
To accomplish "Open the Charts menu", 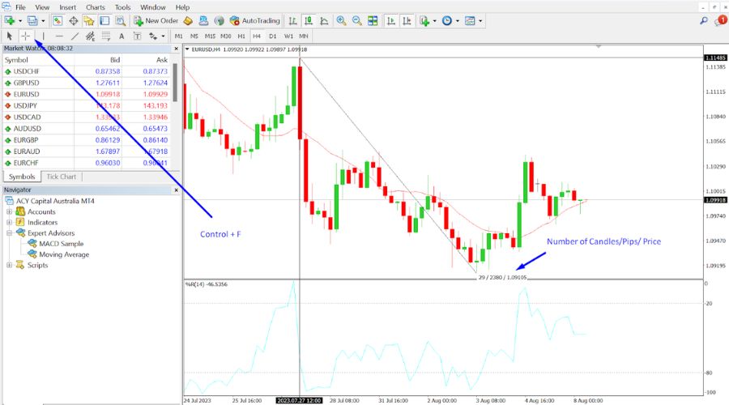I will 95,6.
